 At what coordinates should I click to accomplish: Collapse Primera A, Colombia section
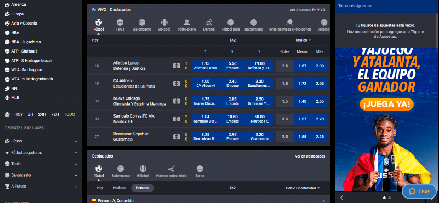pyautogui.click(x=324, y=201)
